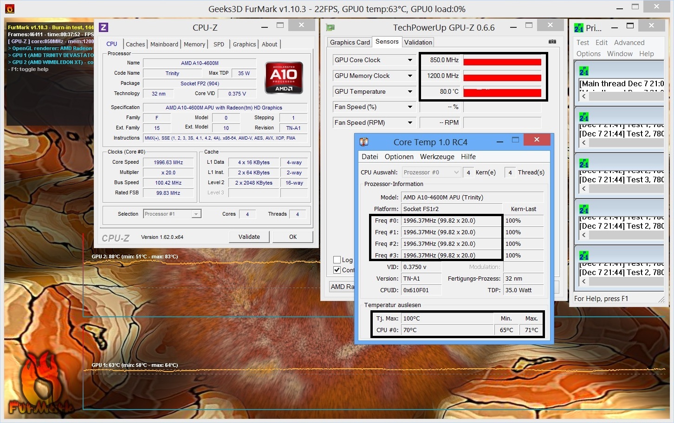Select the CPU tab in CPU-Z

[112, 44]
